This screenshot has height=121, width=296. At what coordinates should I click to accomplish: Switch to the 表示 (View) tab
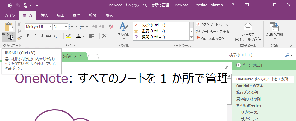pyautogui.click(x=109, y=15)
